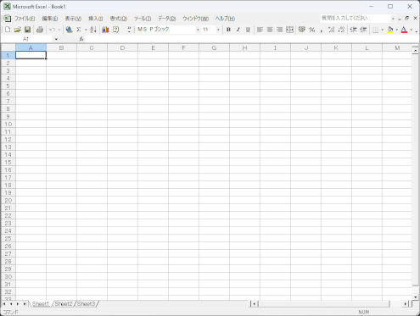Restore the workbook window inside Excel

coord(406,19)
